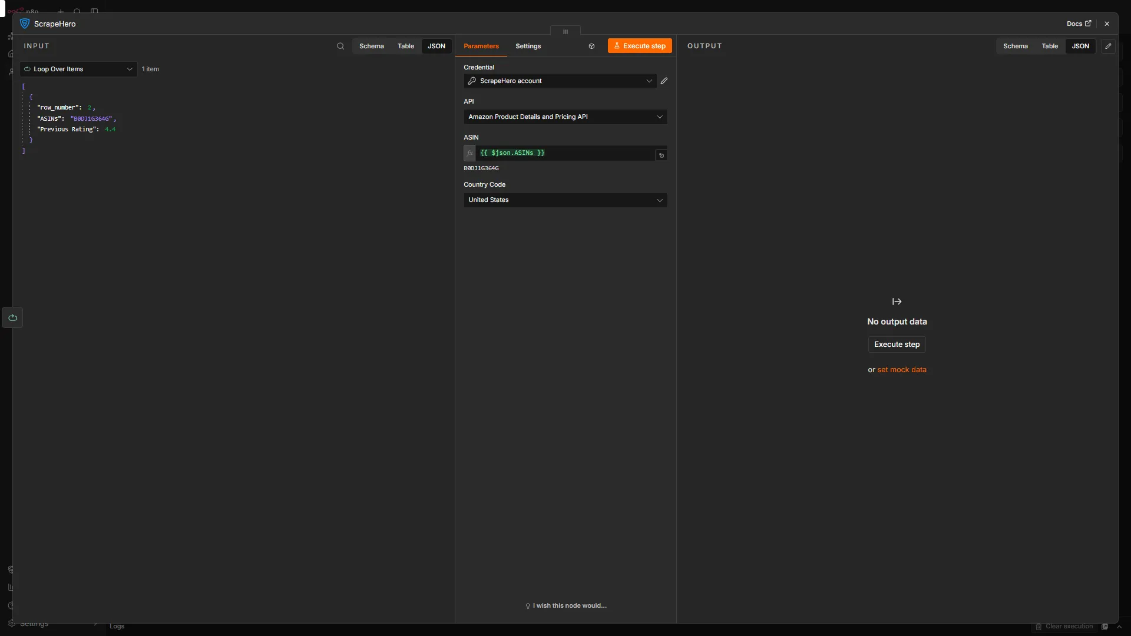
Task: Switch input view to Schema
Action: click(371, 46)
